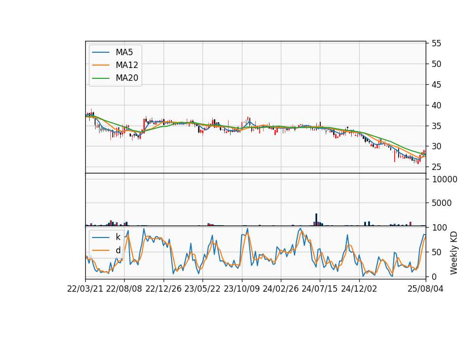Click the price axis value 30

(437, 147)
